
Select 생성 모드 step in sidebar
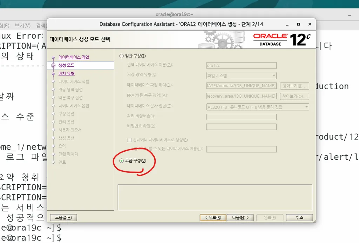click(x=66, y=65)
